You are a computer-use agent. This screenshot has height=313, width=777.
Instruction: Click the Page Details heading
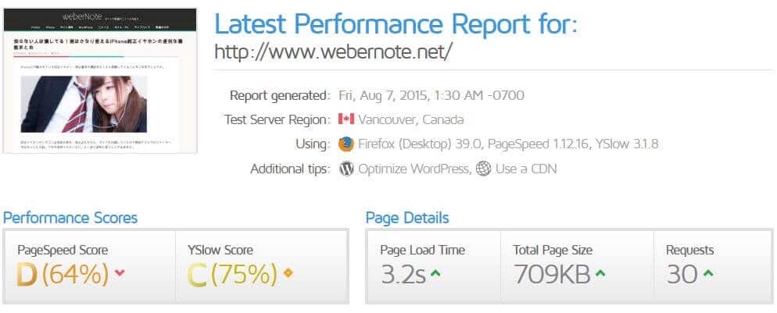coord(407,218)
